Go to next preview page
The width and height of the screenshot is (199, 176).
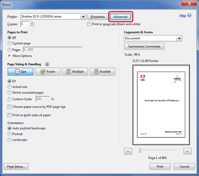click(187, 151)
